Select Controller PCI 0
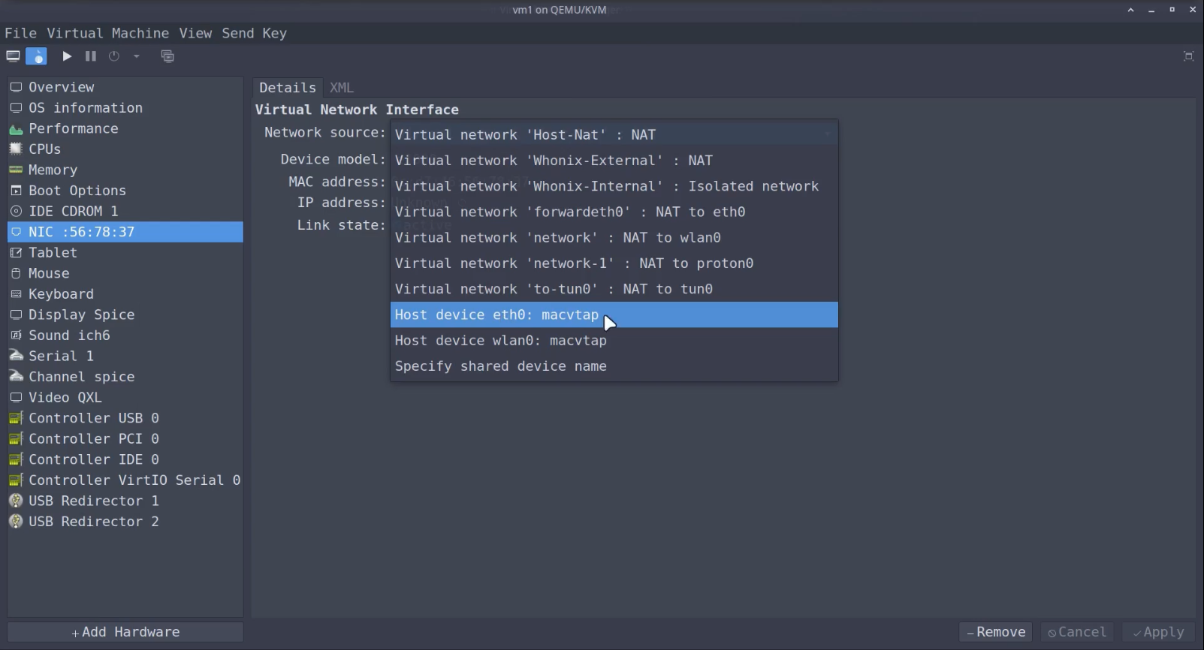This screenshot has width=1204, height=650. tap(125, 438)
